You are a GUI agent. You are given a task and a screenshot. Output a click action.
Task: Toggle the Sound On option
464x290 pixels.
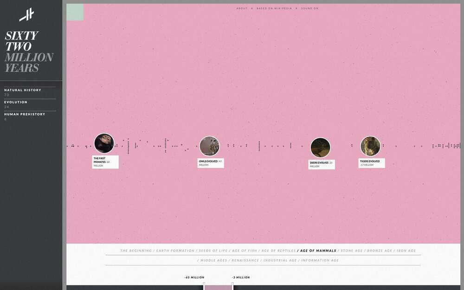tap(309, 8)
